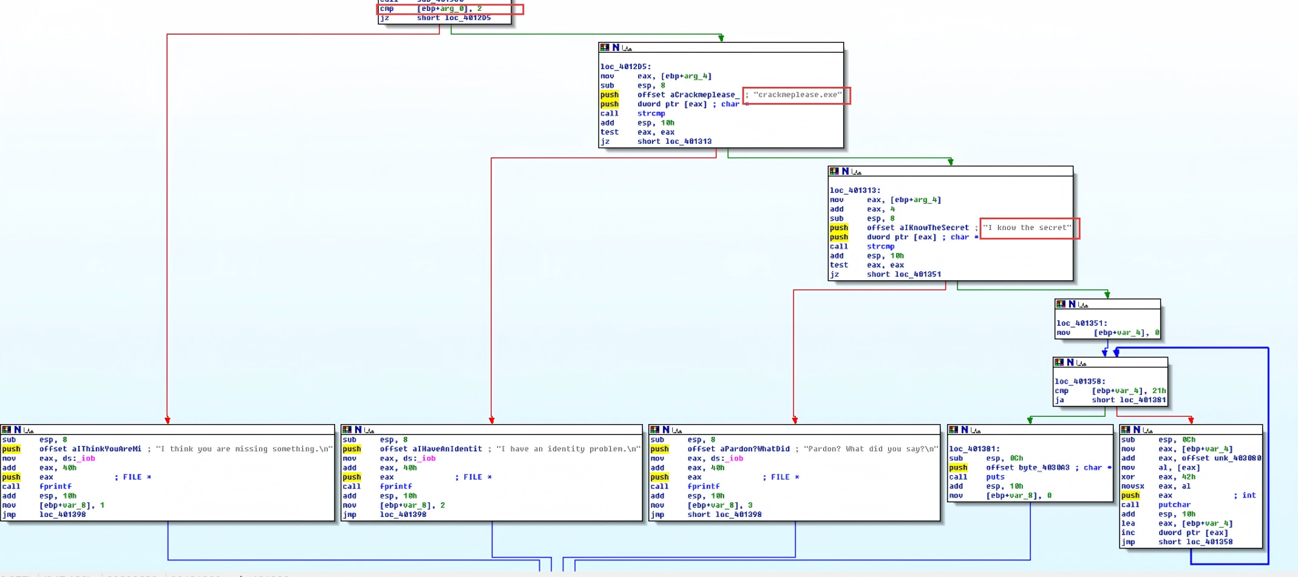
Task: Click graph icon on 'Pardon? What did' node
Action: pyautogui.click(x=677, y=430)
